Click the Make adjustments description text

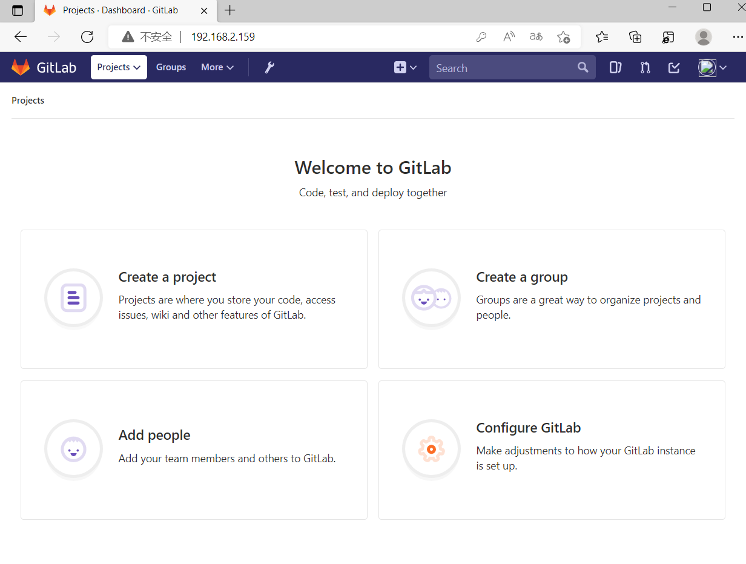pos(586,459)
